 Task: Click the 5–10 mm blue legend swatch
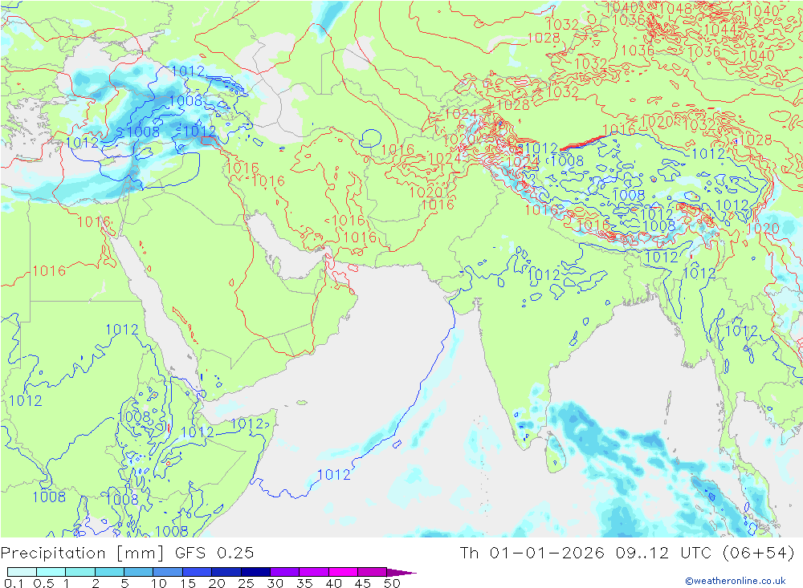point(138,572)
